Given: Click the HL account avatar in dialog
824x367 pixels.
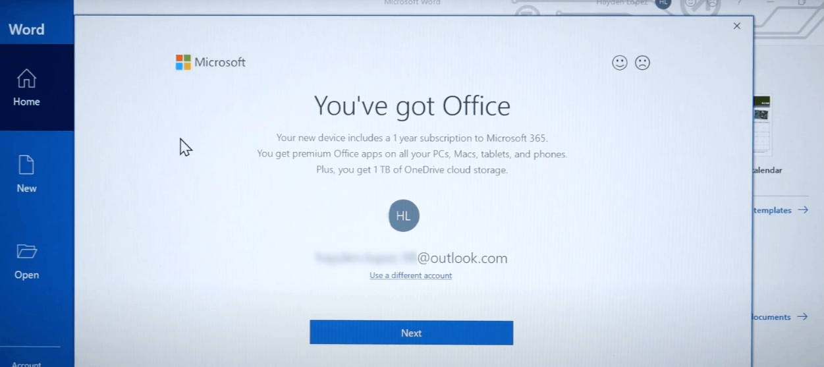Looking at the screenshot, I should [404, 215].
